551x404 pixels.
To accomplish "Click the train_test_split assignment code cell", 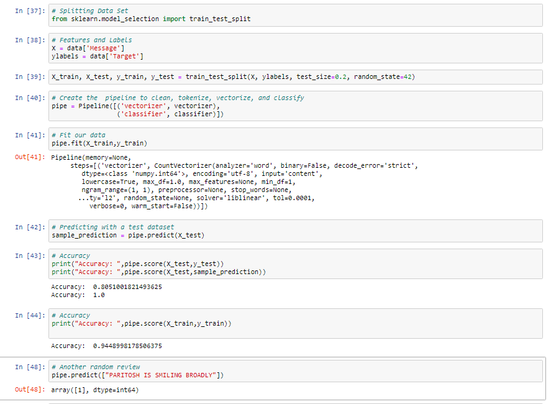I will 296,77.
